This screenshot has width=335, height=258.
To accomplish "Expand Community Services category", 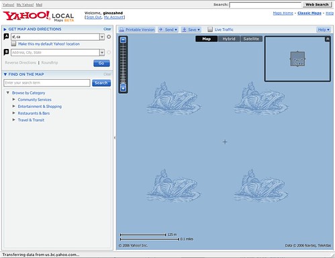I will tap(13, 99).
